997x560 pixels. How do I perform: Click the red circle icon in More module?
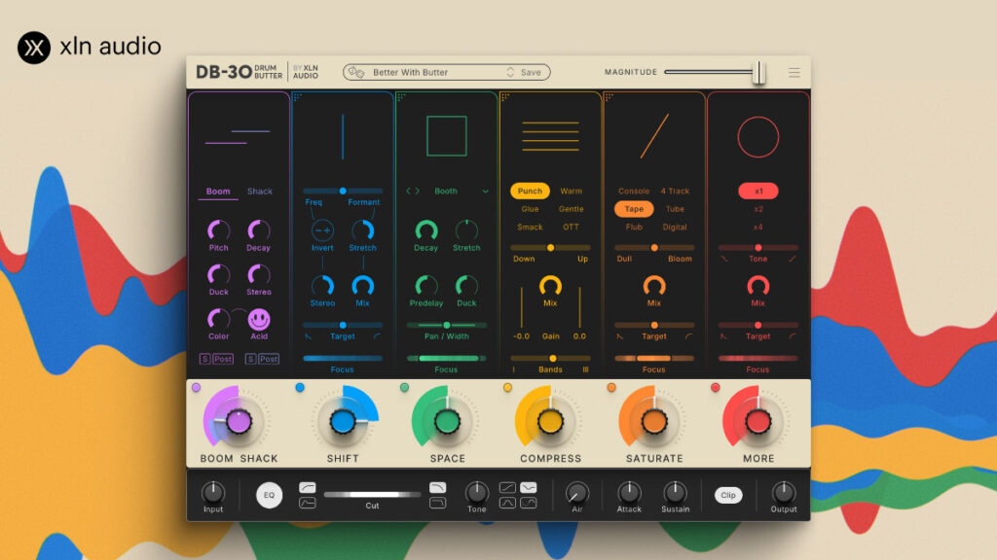point(757,136)
